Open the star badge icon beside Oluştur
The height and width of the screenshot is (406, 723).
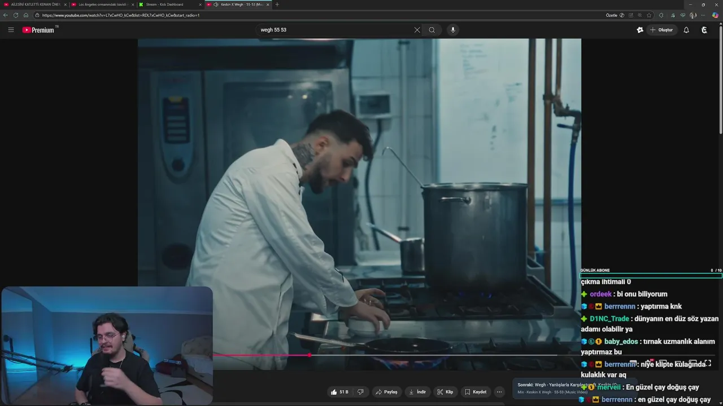[640, 30]
